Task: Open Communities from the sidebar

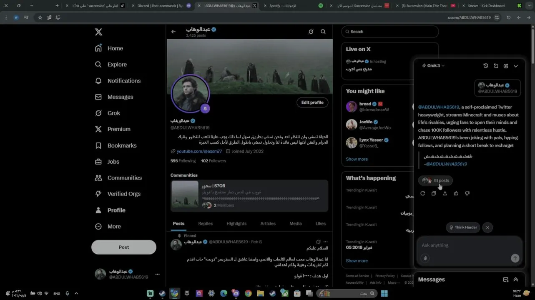Action: pyautogui.click(x=118, y=178)
